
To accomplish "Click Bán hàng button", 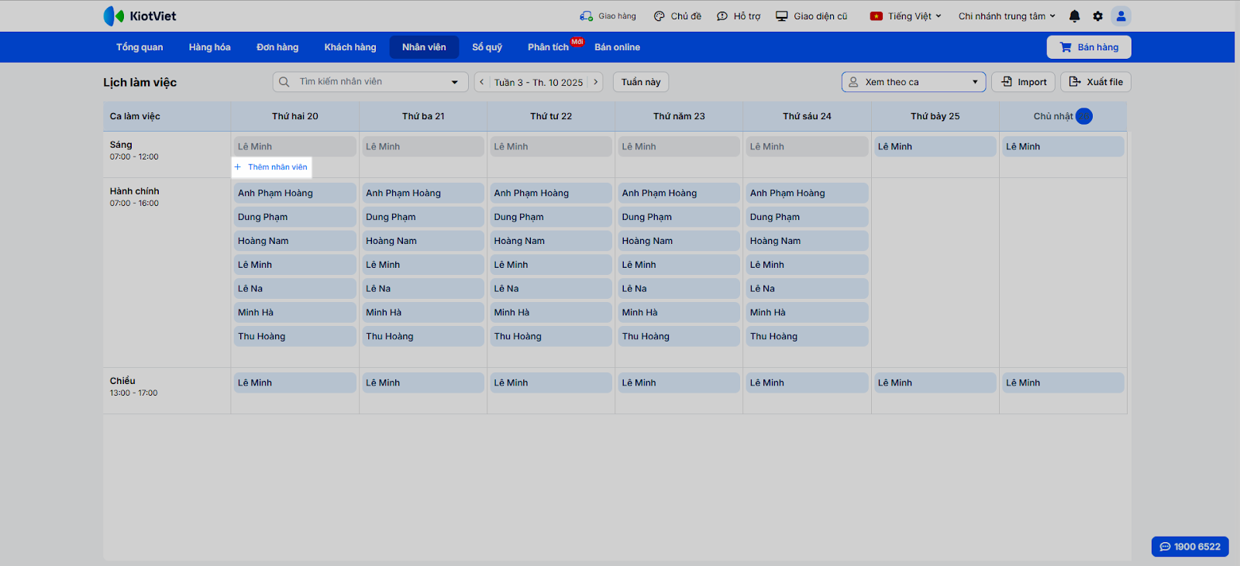I will tap(1089, 47).
